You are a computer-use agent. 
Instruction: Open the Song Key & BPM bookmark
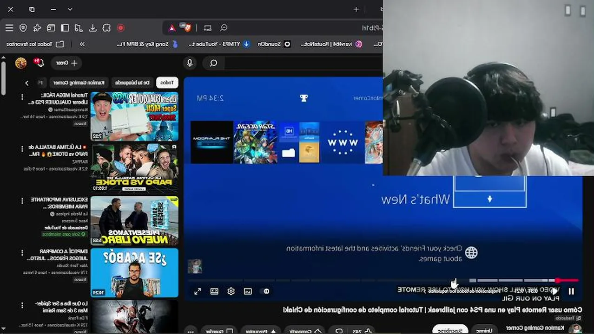coord(146,44)
